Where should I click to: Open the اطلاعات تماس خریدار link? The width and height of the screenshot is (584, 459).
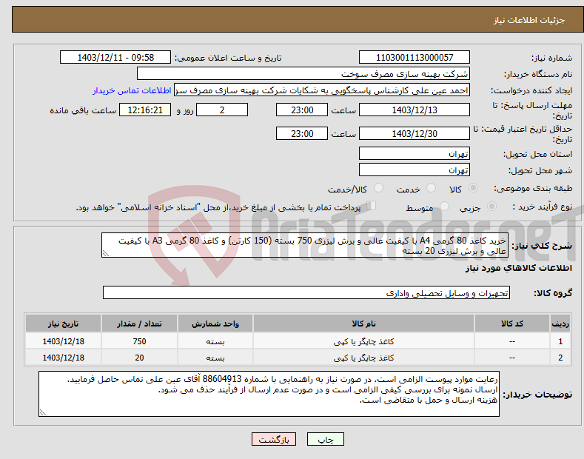click(132, 90)
